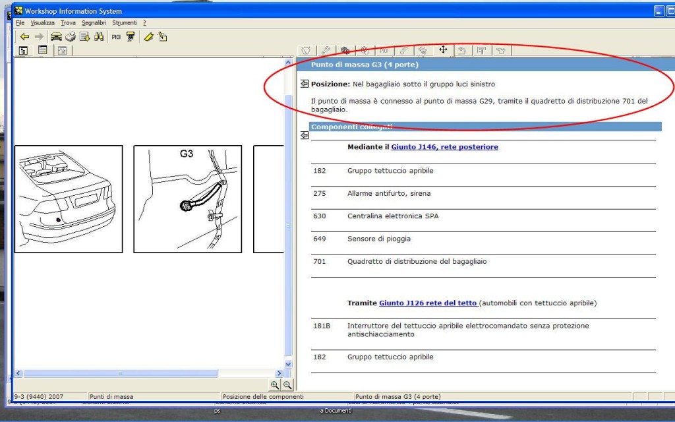Click the PIOI button in main toolbar

pos(116,37)
